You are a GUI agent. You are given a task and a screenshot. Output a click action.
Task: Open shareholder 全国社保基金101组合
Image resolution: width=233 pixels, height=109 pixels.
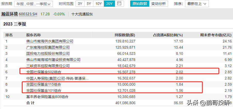(44, 90)
